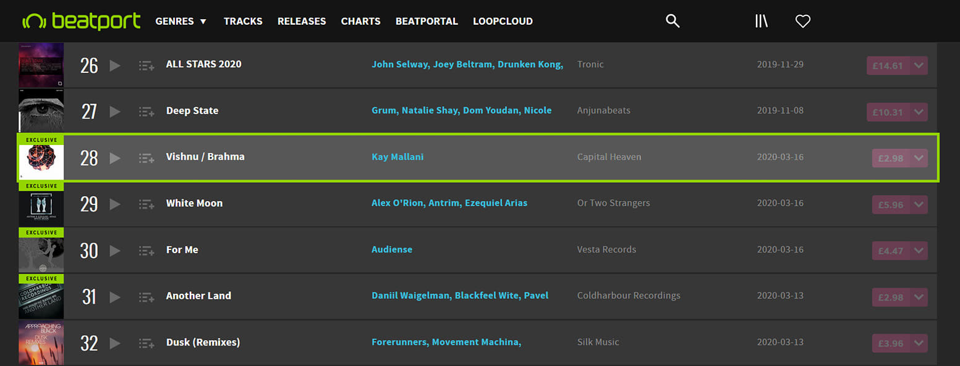960x366 pixels.
Task: Go to the Charts page
Action: point(360,21)
